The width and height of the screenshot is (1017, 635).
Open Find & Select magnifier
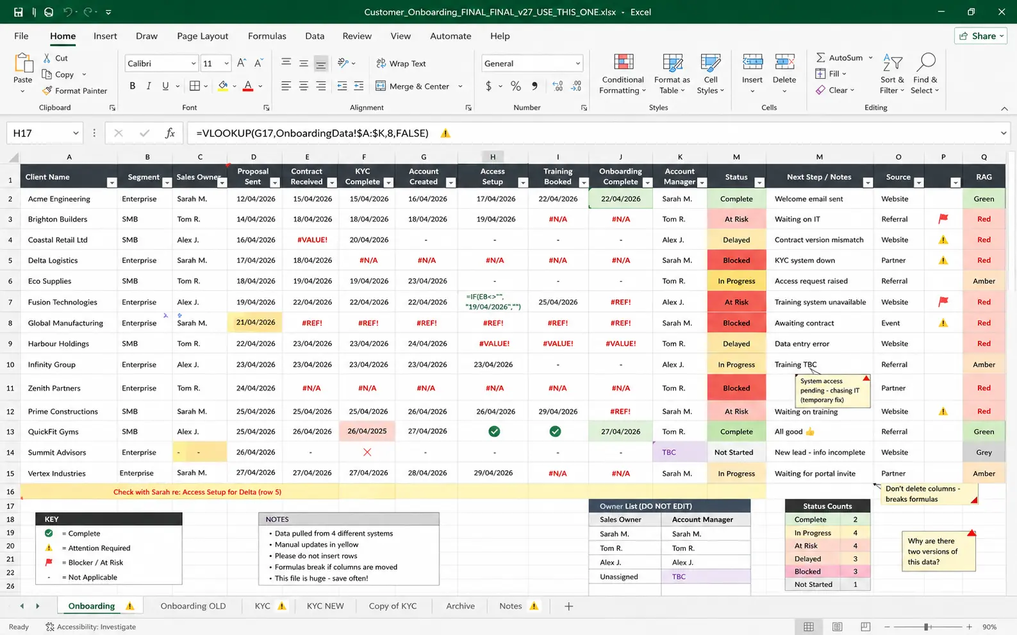pyautogui.click(x=925, y=74)
